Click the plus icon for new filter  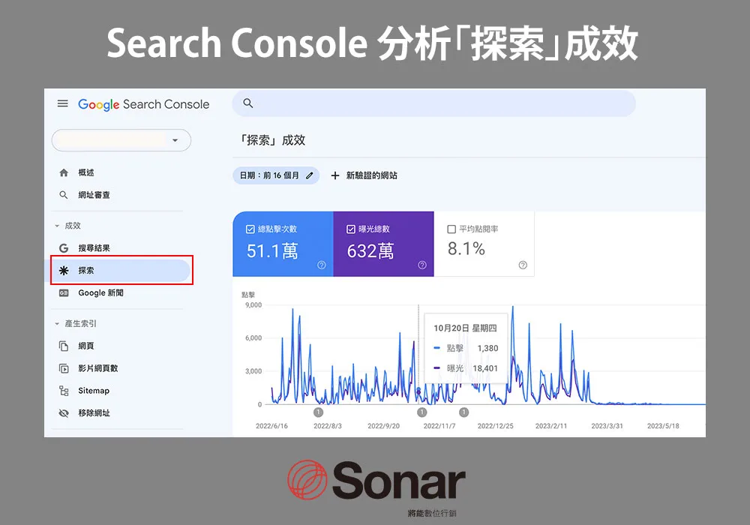[335, 175]
